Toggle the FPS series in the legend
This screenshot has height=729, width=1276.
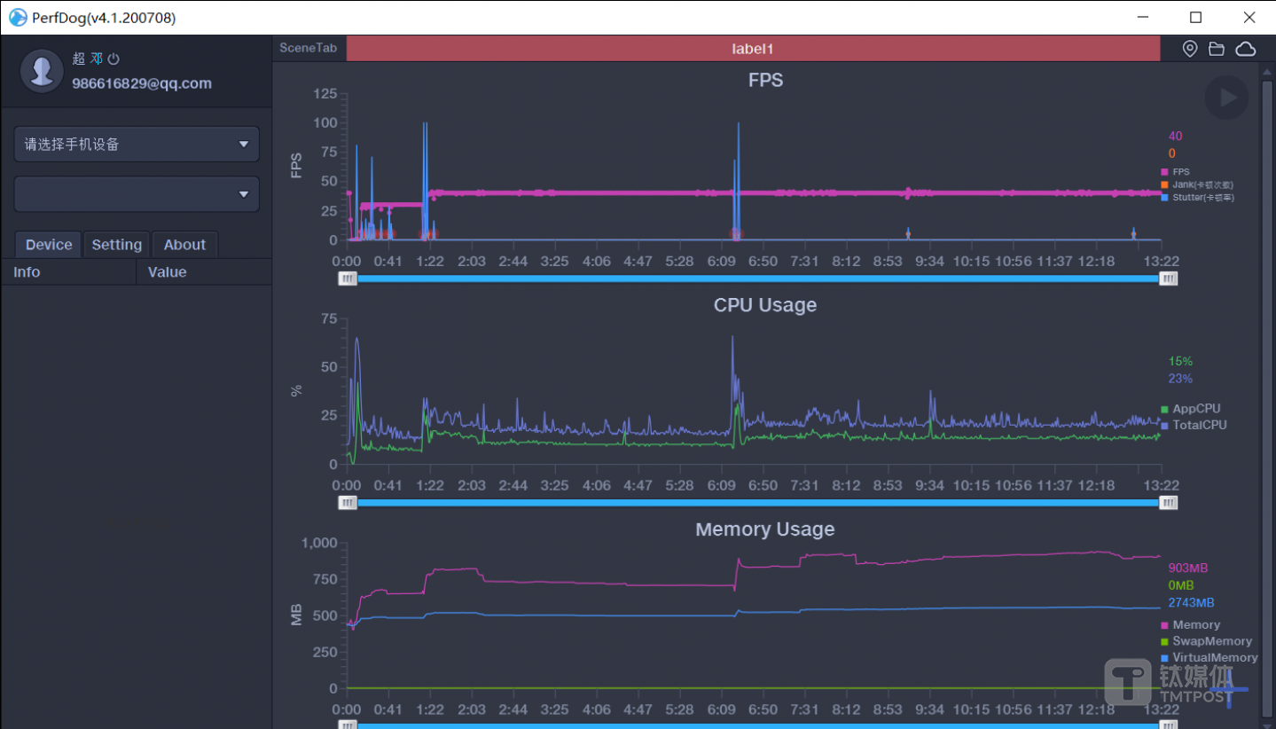point(1180,172)
